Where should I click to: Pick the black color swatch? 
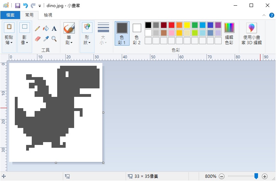pos(148,25)
